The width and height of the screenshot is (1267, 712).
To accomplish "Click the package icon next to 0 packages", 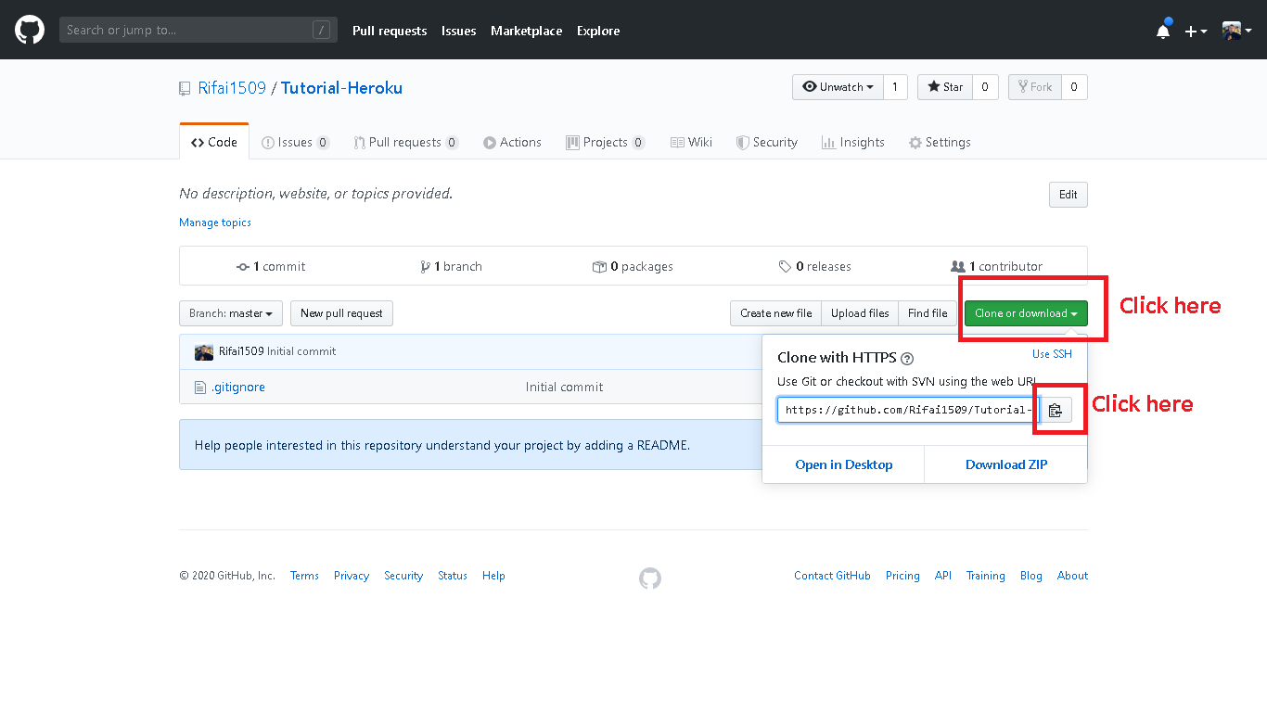I will click(x=599, y=266).
